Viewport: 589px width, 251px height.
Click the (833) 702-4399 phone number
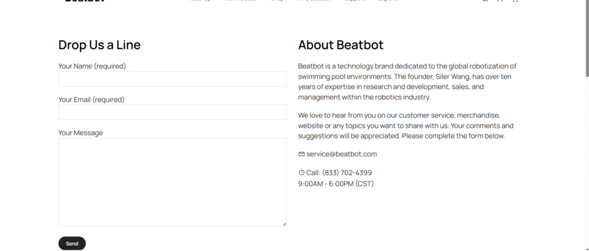(347, 172)
